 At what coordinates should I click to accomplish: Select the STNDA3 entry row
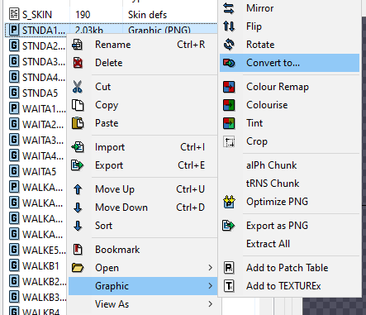(36, 62)
